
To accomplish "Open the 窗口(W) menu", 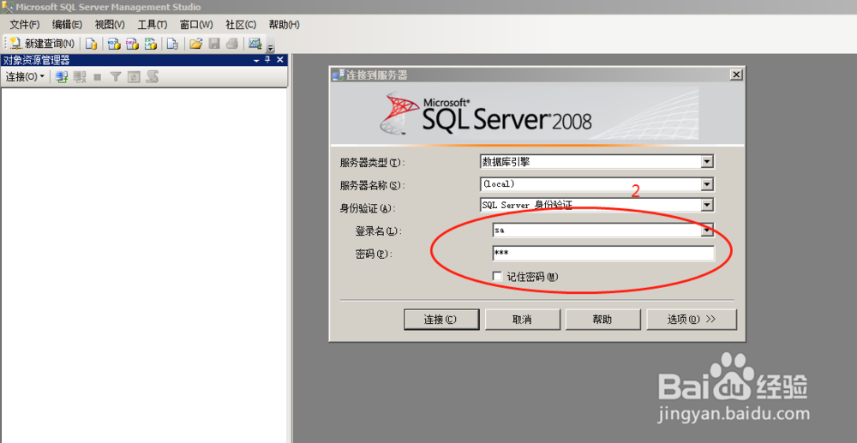I will [195, 25].
